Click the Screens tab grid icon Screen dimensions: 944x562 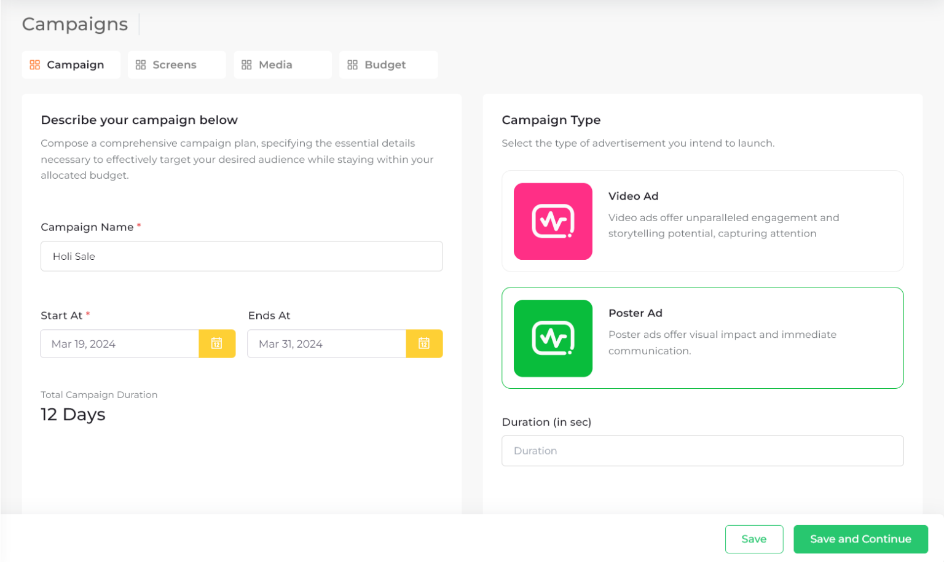[141, 65]
